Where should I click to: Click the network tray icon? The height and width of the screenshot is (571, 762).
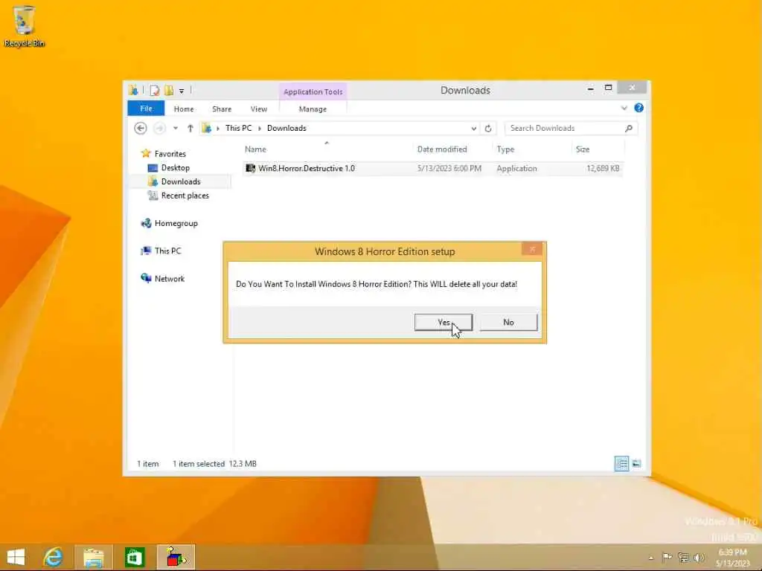coord(683,558)
